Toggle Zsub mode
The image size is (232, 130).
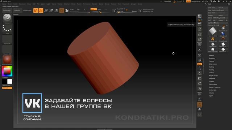point(99,9)
